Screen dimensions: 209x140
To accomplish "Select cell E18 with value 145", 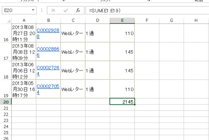I will pos(122,70).
